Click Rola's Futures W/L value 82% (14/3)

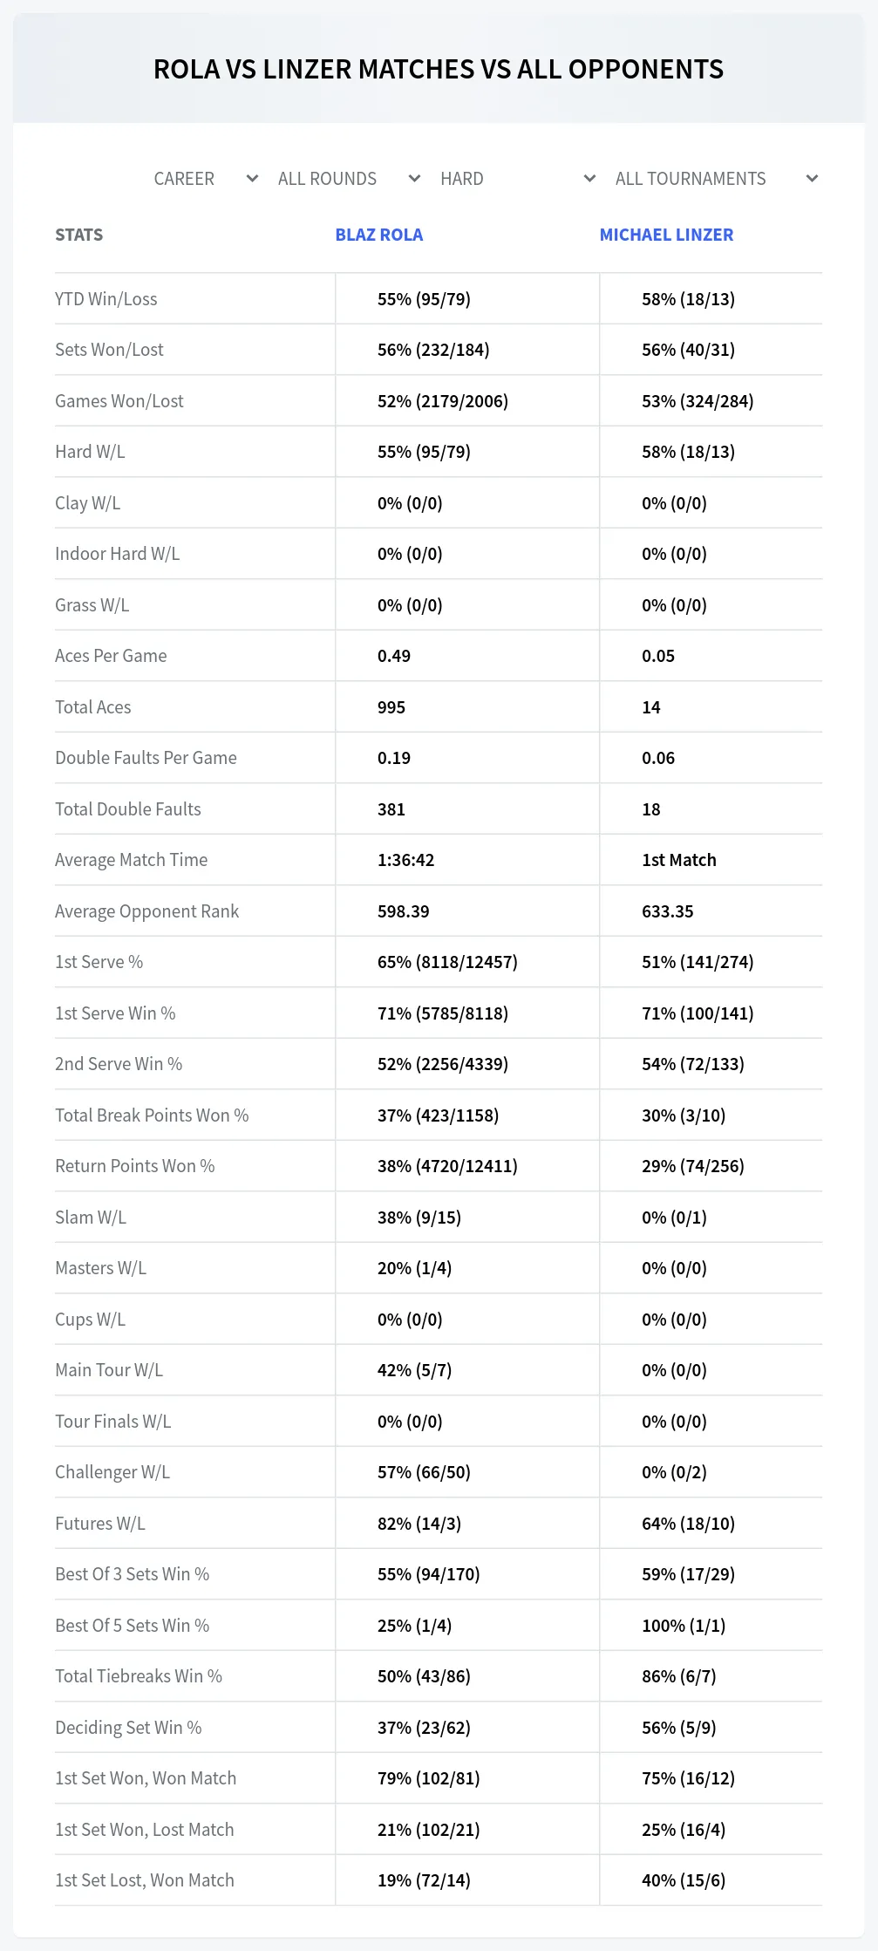click(x=419, y=1524)
